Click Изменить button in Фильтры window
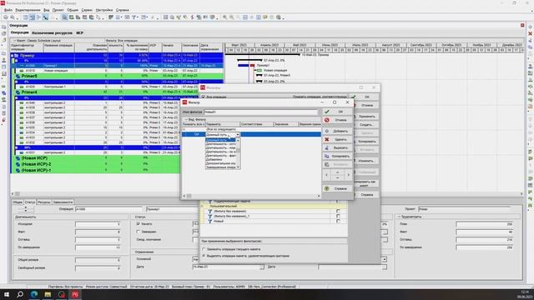 click(x=366, y=161)
